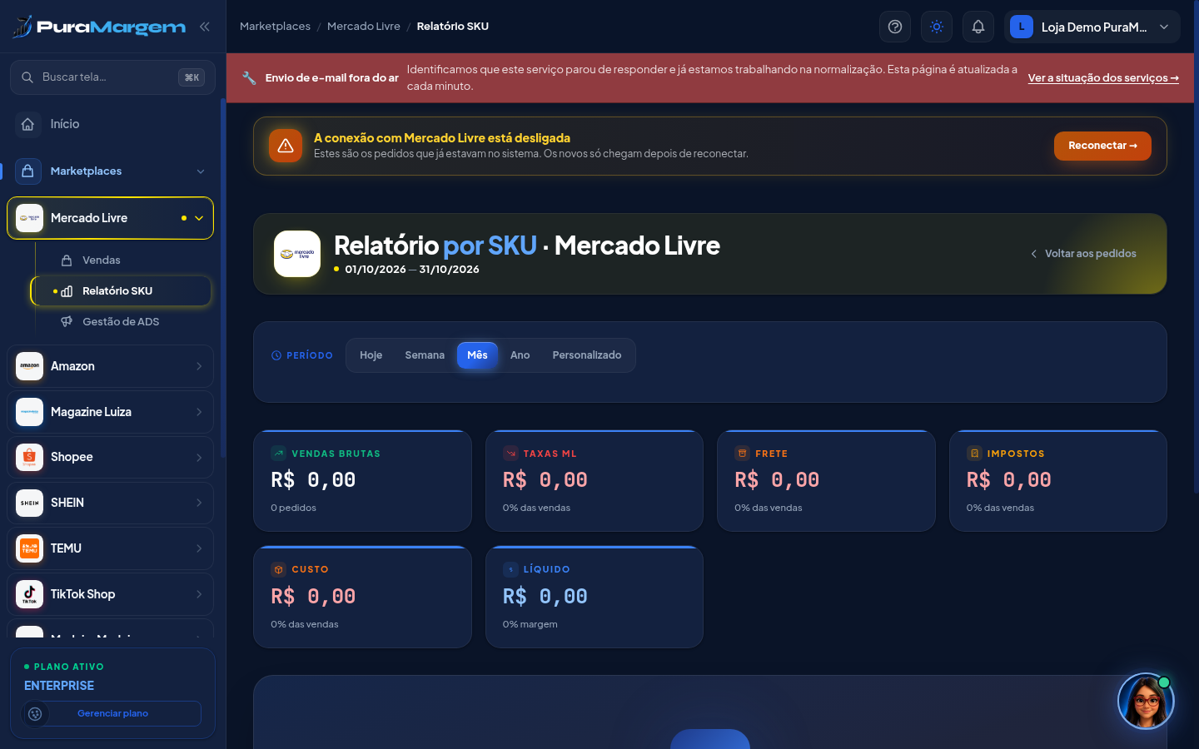The height and width of the screenshot is (749, 1199).
Task: Click the cookie icon beside Gerenciar plano
Action: pyautogui.click(x=35, y=714)
